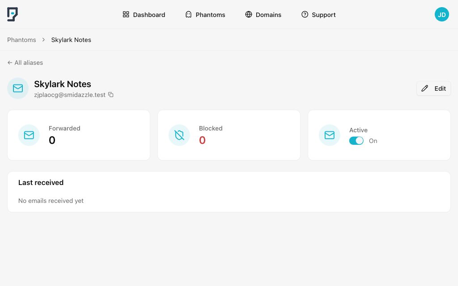The image size is (458, 286).
Task: Click the Phantoms breadcrumb link
Action: pos(21,40)
